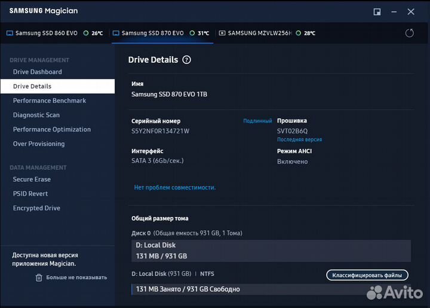Open Secure Erase page
The image size is (430, 308).
tap(32, 179)
